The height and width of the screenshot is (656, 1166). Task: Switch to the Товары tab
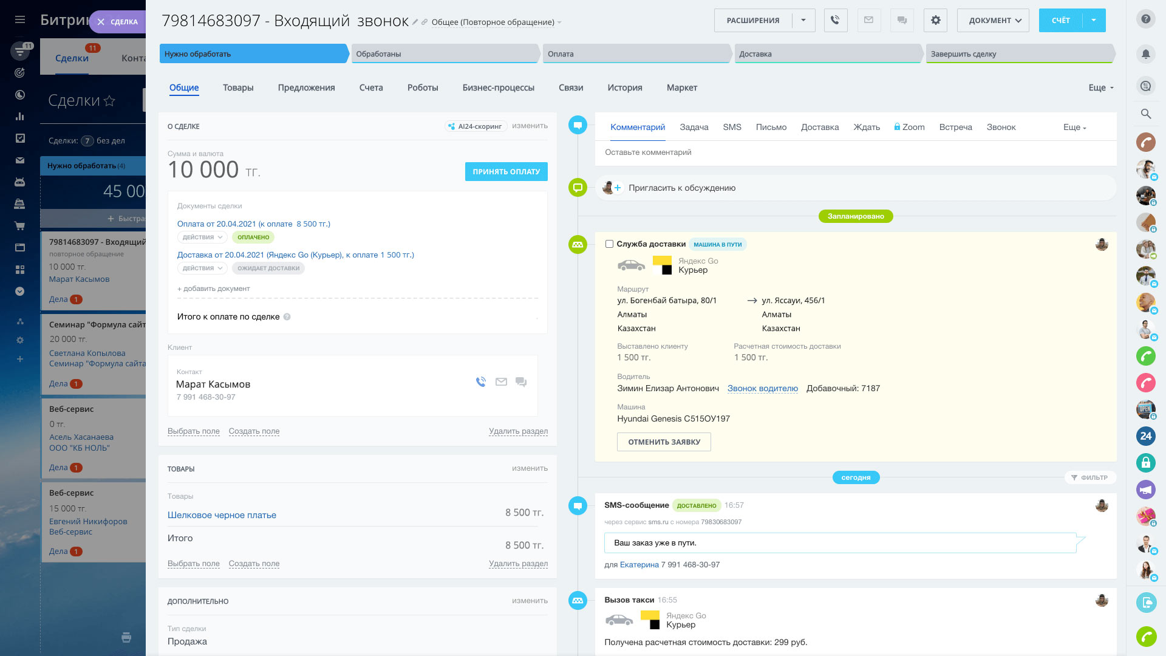(x=237, y=87)
